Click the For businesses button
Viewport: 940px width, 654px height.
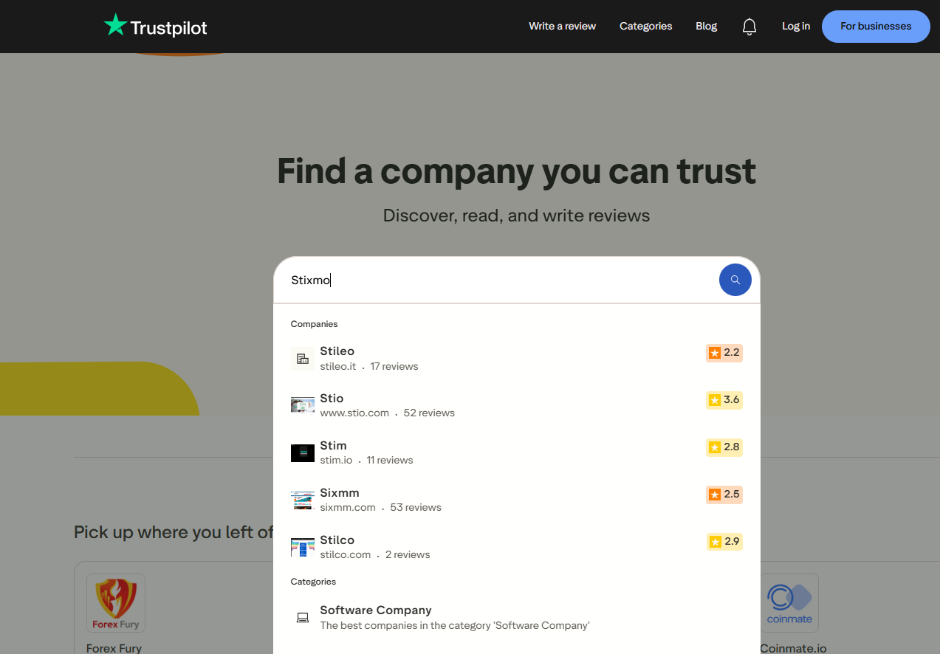[x=875, y=26]
